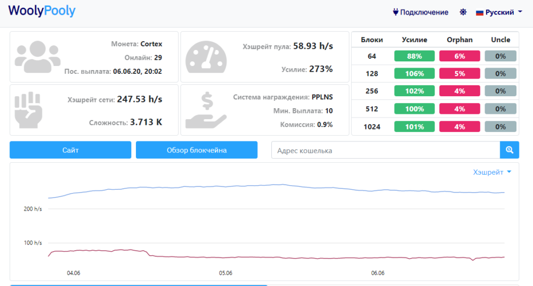Click the 256 blocks row label
Image resolution: width=533 pixels, height=286 pixels.
click(372, 91)
